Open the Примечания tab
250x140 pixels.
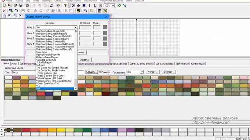[182, 64]
